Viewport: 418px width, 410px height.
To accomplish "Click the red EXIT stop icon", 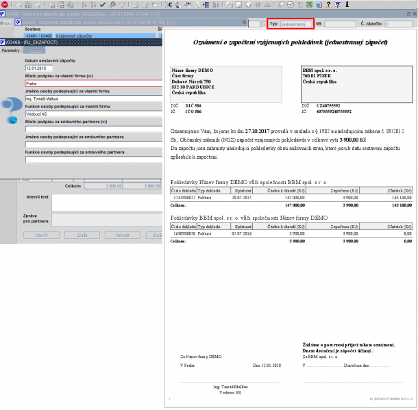I will coord(5,5).
